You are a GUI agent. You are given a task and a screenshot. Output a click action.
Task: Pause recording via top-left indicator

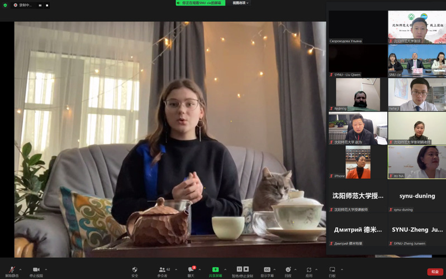40,5
